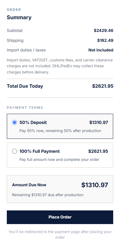Click the 'Pay 50% now' description text
This screenshot has width=120, height=247.
60,130
